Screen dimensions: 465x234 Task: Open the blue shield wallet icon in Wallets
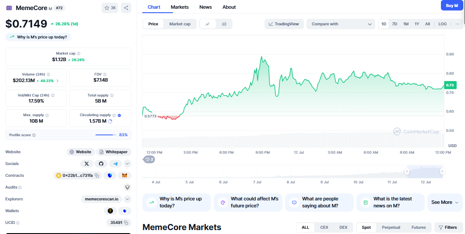[x=124, y=211]
